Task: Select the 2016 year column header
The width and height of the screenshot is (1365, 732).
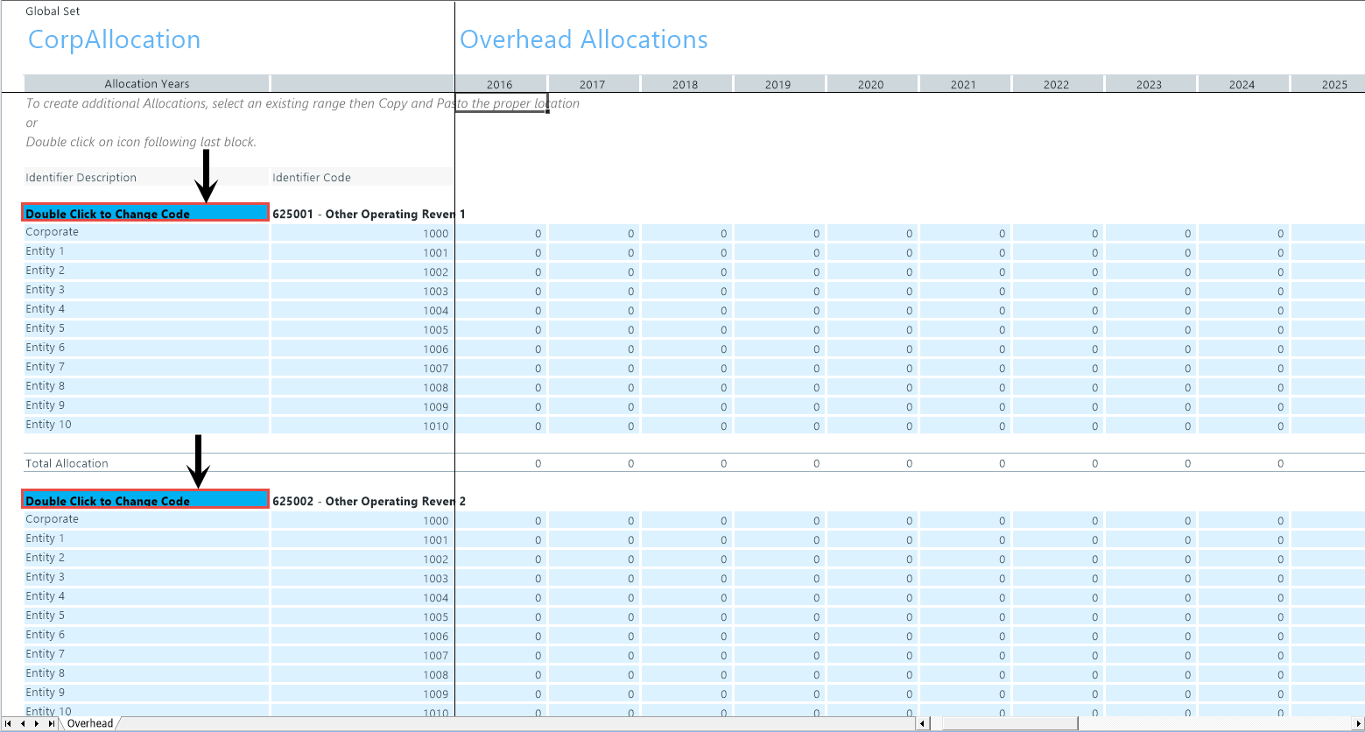Action: [x=500, y=84]
